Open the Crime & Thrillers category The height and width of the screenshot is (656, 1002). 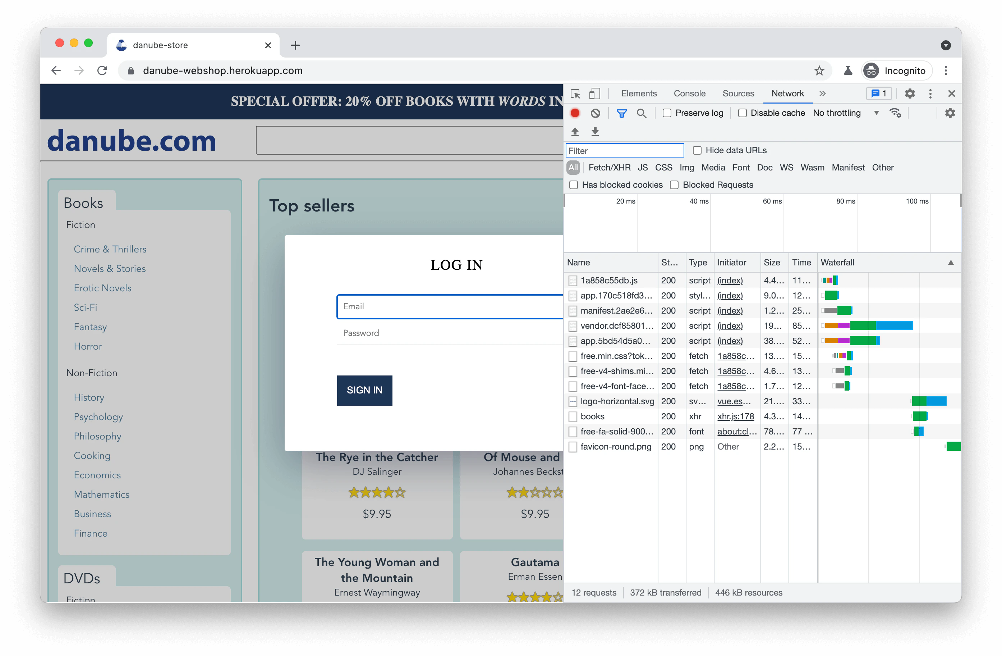[110, 249]
